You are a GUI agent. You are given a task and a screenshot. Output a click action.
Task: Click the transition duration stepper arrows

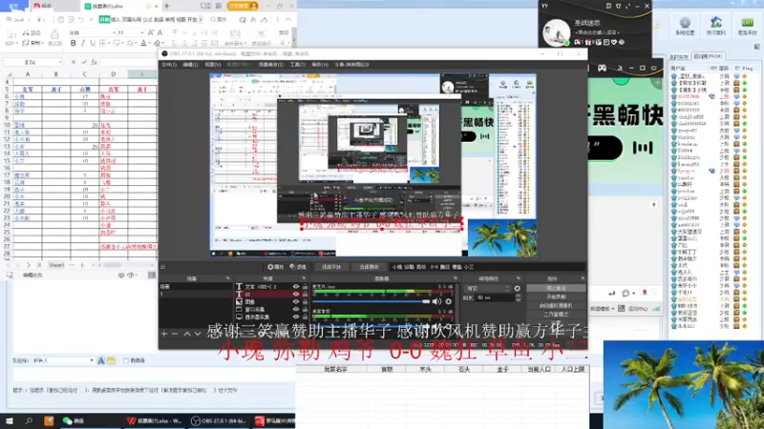(x=518, y=297)
